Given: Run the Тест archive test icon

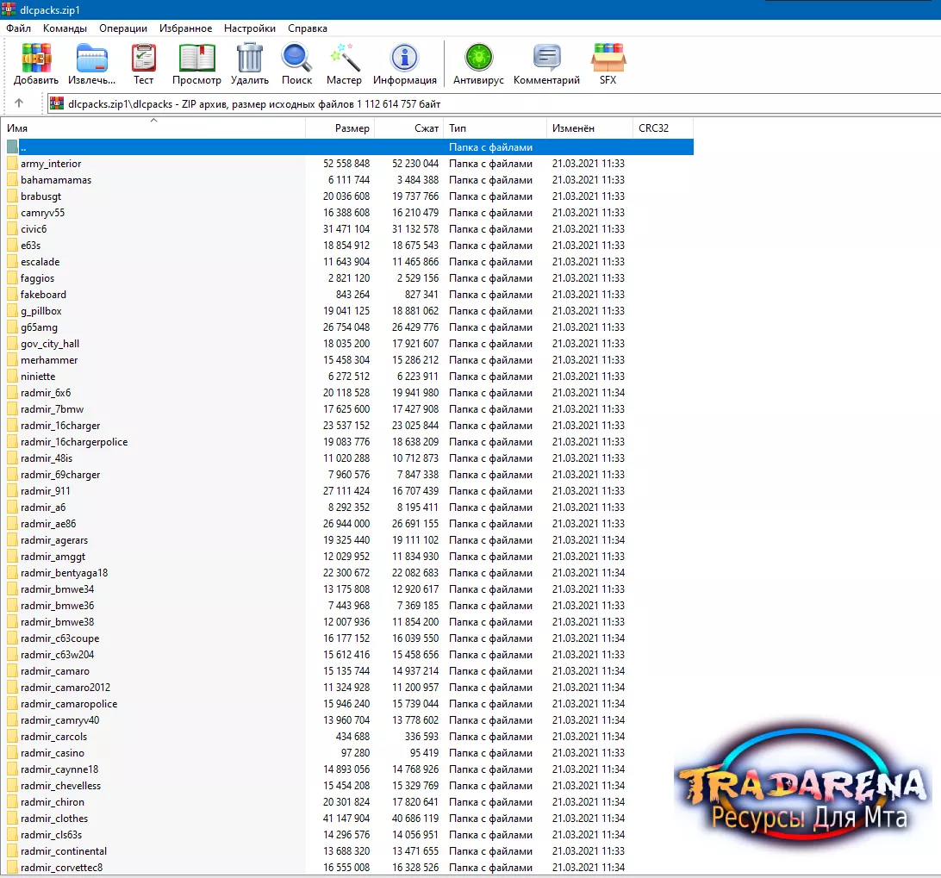Looking at the screenshot, I should (x=143, y=59).
